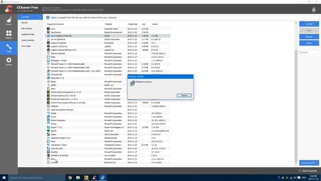Click the Check for updates link
The image size is (321, 181).
click(309, 170)
